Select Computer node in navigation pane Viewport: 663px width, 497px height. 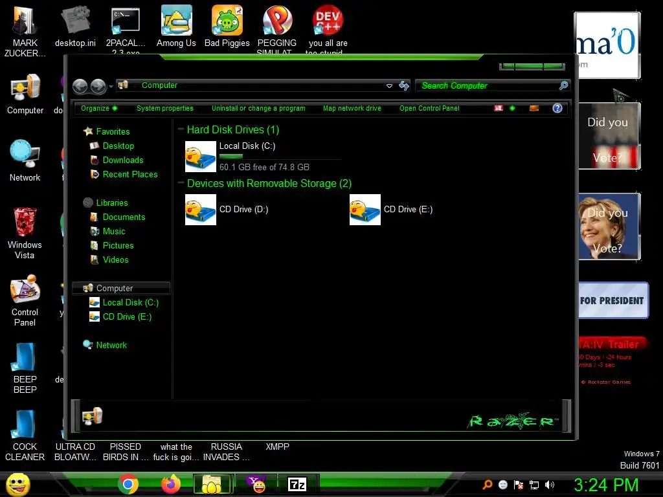pos(121,288)
